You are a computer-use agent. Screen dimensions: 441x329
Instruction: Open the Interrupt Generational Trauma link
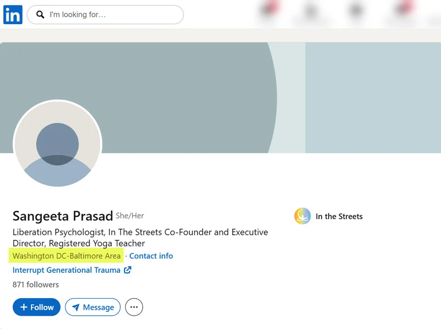pos(66,270)
